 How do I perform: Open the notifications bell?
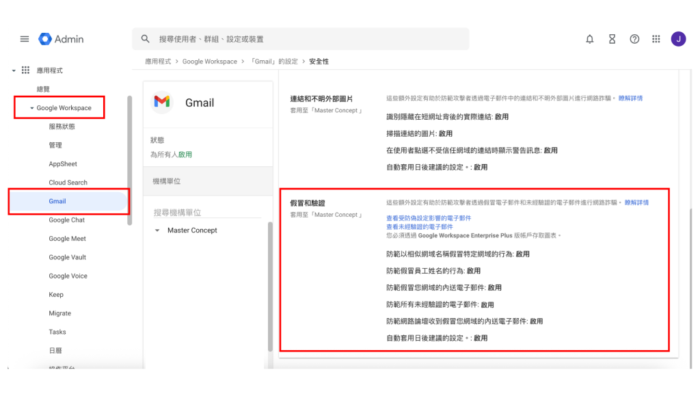point(590,39)
